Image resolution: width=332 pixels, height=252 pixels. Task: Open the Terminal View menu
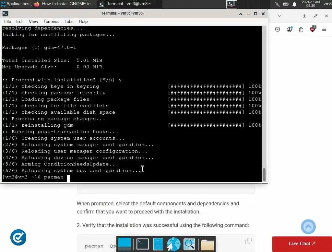tap(33, 21)
